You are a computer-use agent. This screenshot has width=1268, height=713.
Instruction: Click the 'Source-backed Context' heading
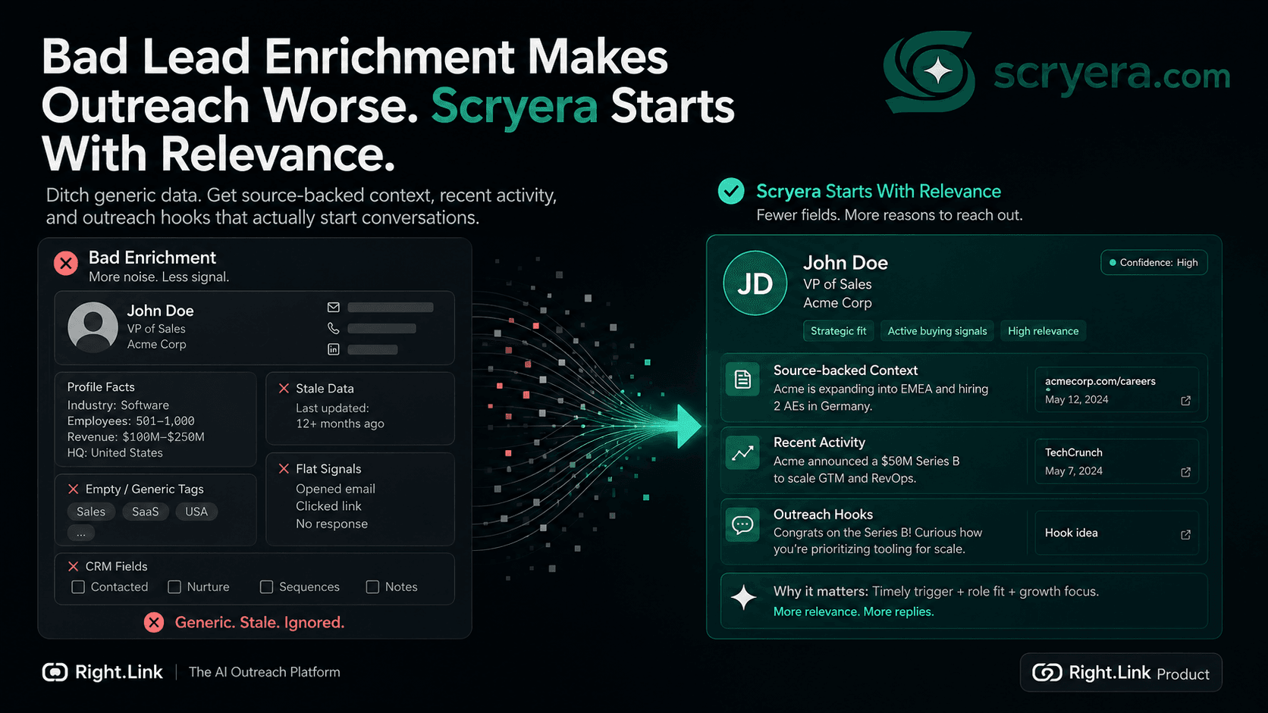point(846,371)
